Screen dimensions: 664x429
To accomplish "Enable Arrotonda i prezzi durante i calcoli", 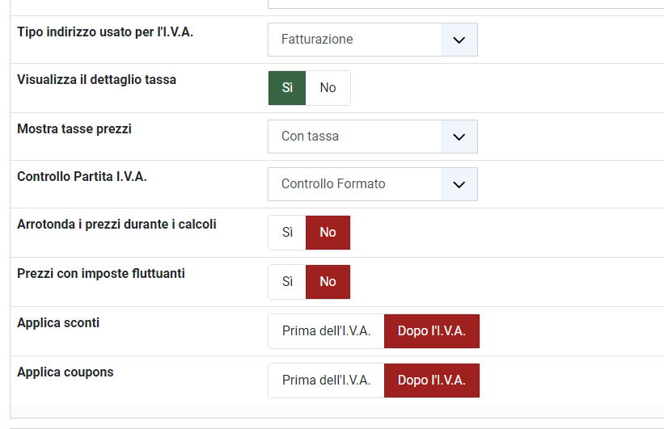I will click(x=287, y=233).
